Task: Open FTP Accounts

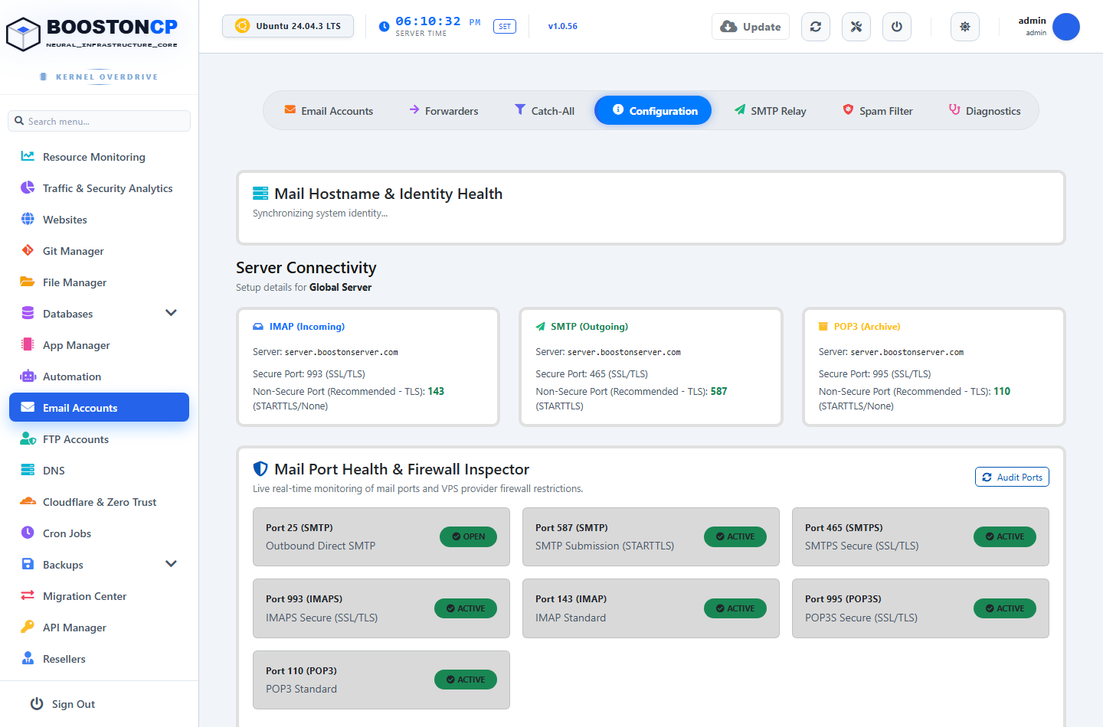Action: click(x=99, y=439)
